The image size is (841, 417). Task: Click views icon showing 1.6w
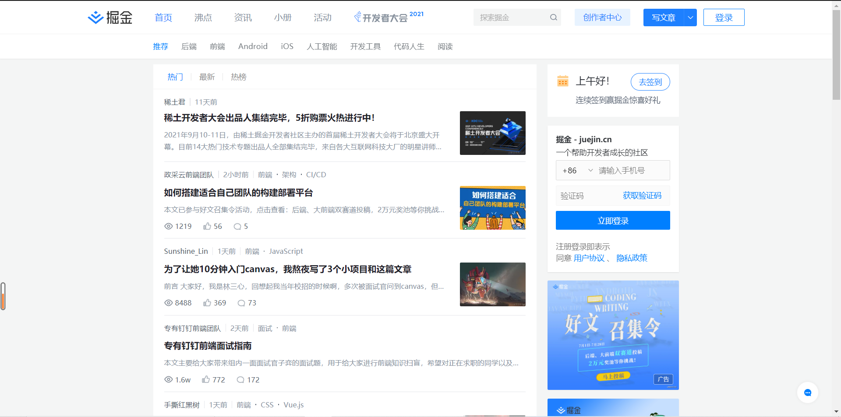(168, 379)
